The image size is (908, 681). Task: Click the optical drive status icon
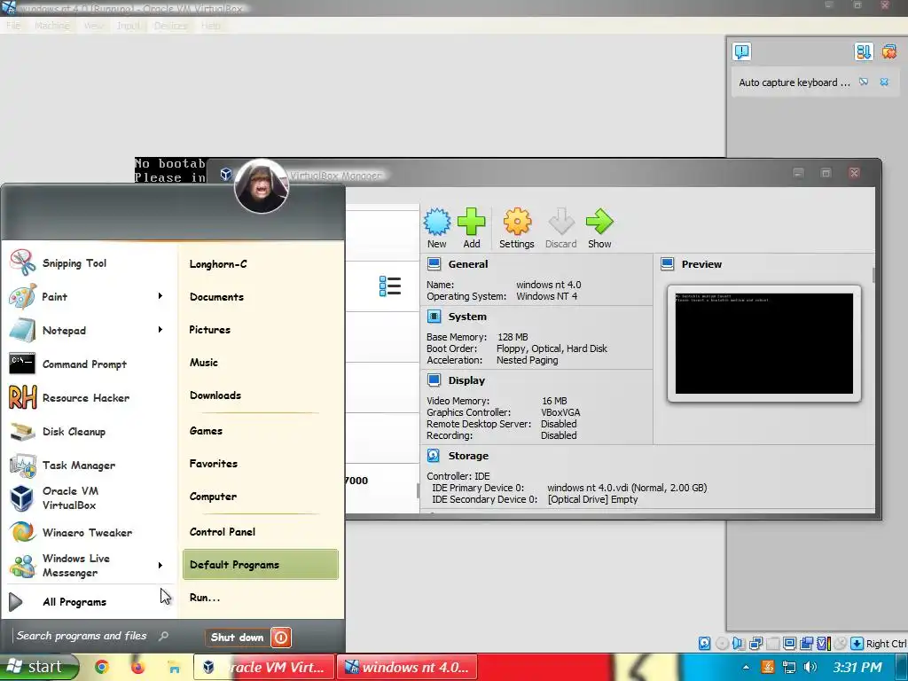coord(722,644)
